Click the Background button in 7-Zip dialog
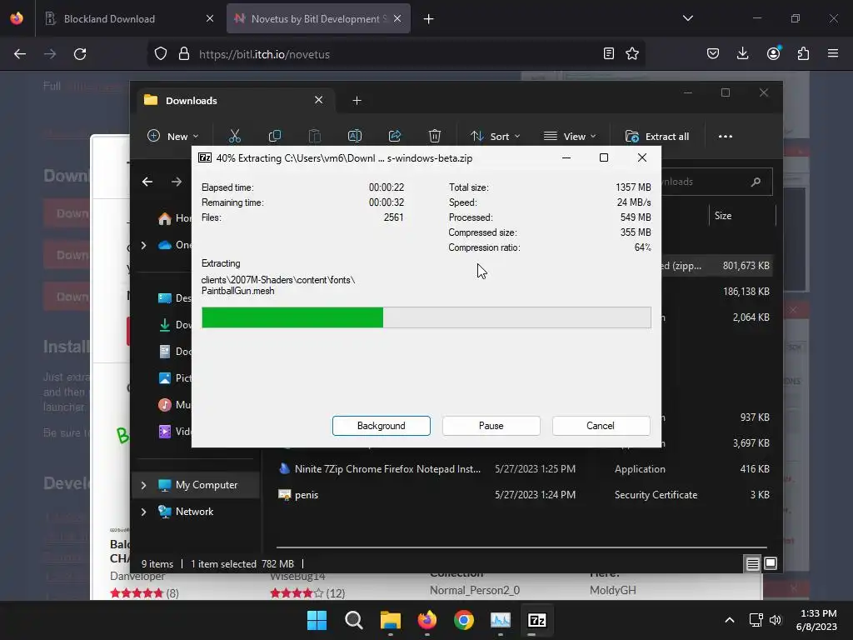 (x=381, y=426)
